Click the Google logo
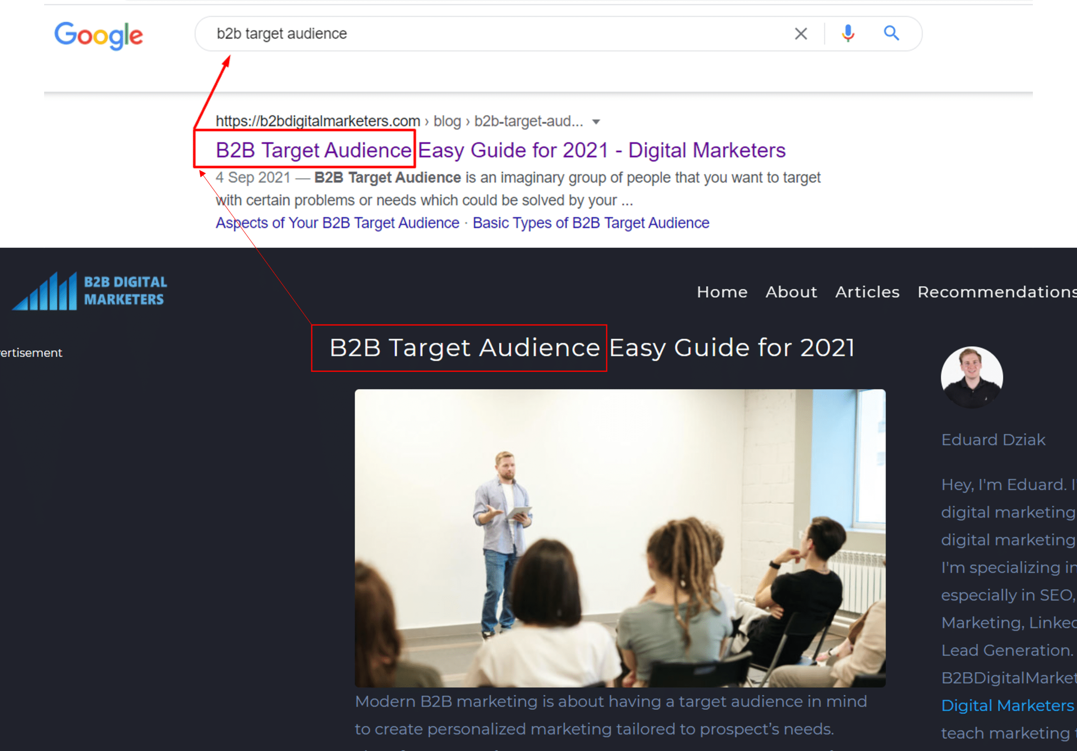The height and width of the screenshot is (751, 1077). tap(98, 35)
